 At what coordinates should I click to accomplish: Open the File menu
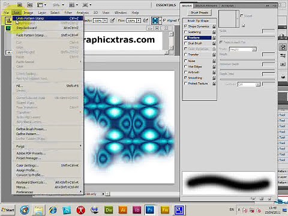(6, 13)
